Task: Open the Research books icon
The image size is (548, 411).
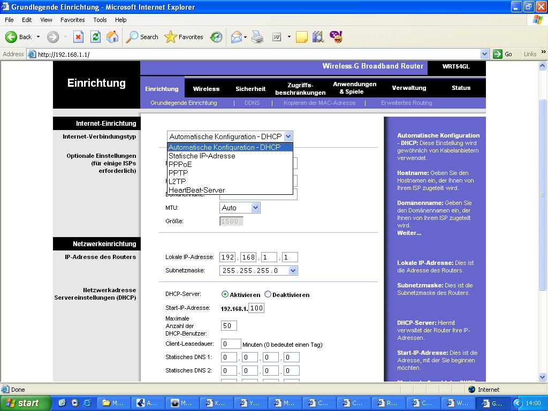Action: point(318,37)
